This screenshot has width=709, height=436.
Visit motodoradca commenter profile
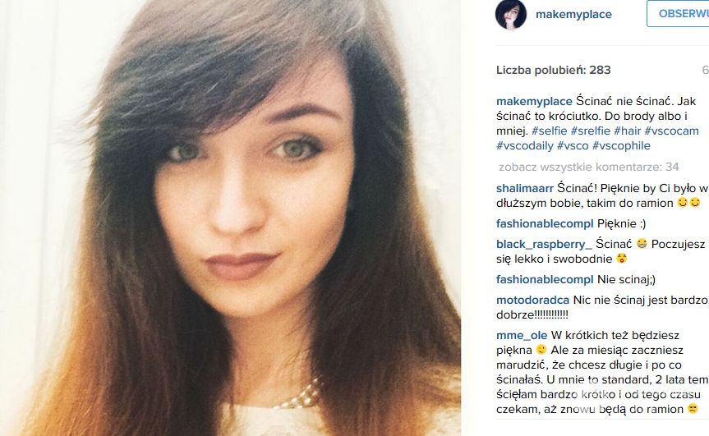coord(532,300)
